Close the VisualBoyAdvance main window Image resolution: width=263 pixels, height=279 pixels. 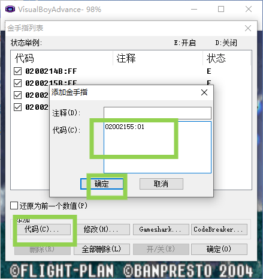pyautogui.click(x=249, y=9)
